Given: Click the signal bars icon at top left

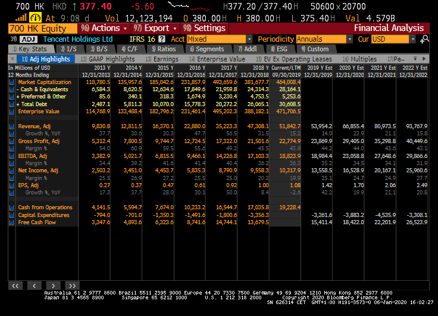Looking at the screenshot, I should (x=21, y=18).
